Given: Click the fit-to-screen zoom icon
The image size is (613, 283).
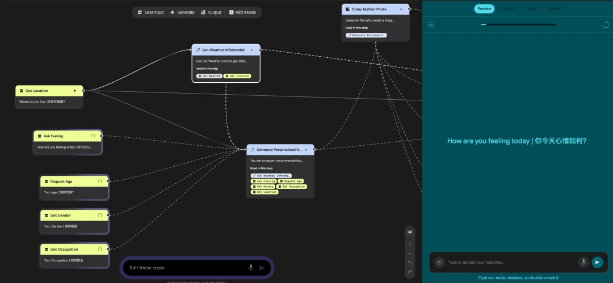Looking at the screenshot, I should click(x=410, y=232).
